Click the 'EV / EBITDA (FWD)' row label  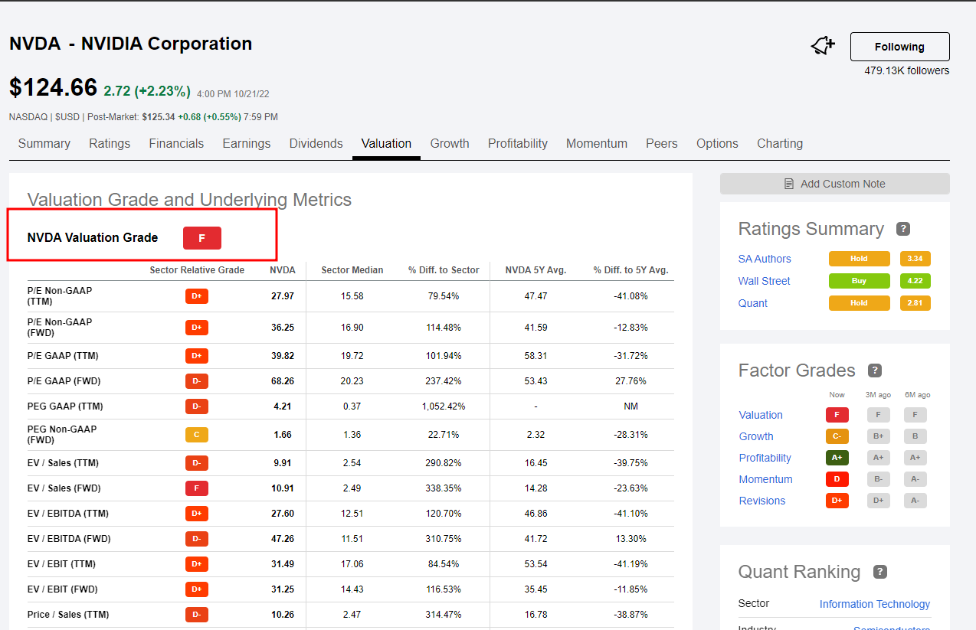(x=69, y=539)
